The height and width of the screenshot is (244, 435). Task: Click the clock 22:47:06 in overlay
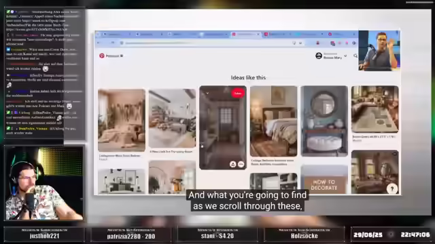pyautogui.click(x=415, y=235)
